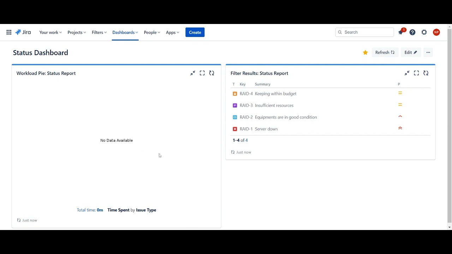
Task: Maximize the Workload Pie gadget
Action: click(202, 73)
